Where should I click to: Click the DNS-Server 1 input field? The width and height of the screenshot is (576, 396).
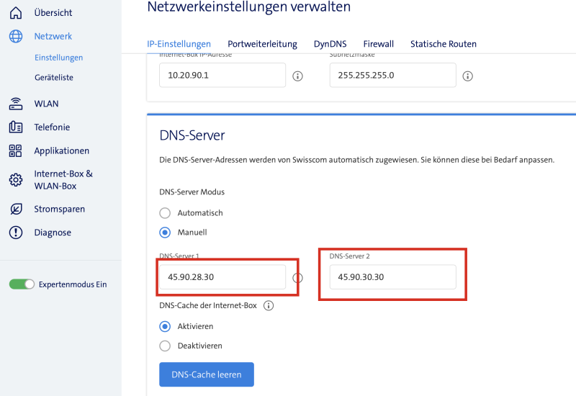(x=222, y=277)
